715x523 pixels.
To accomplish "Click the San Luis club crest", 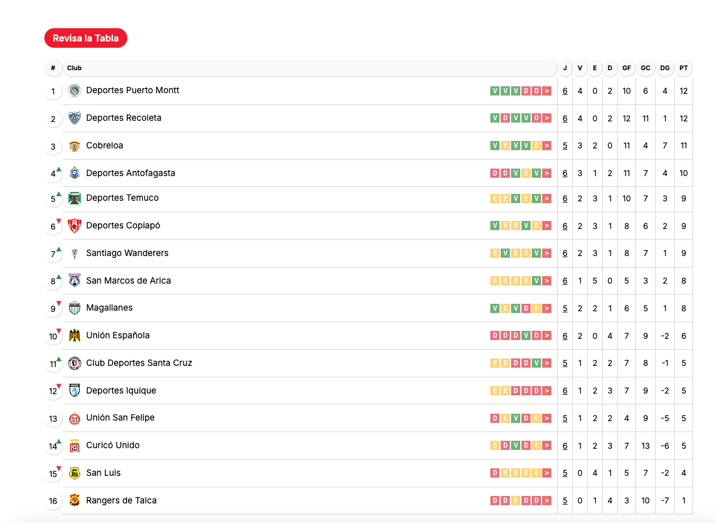I will point(74,473).
